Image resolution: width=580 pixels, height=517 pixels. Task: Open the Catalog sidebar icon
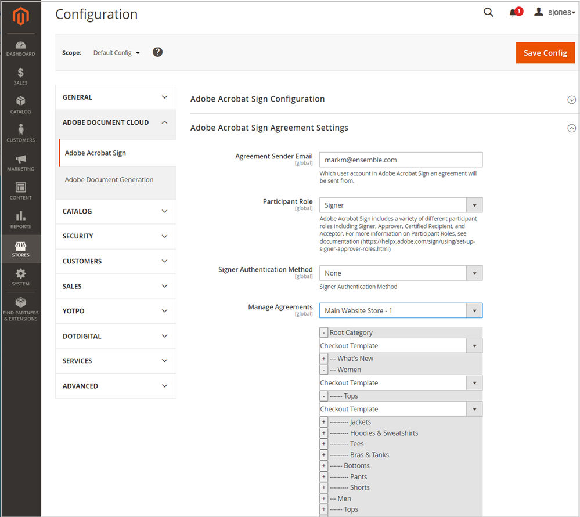pyautogui.click(x=21, y=105)
